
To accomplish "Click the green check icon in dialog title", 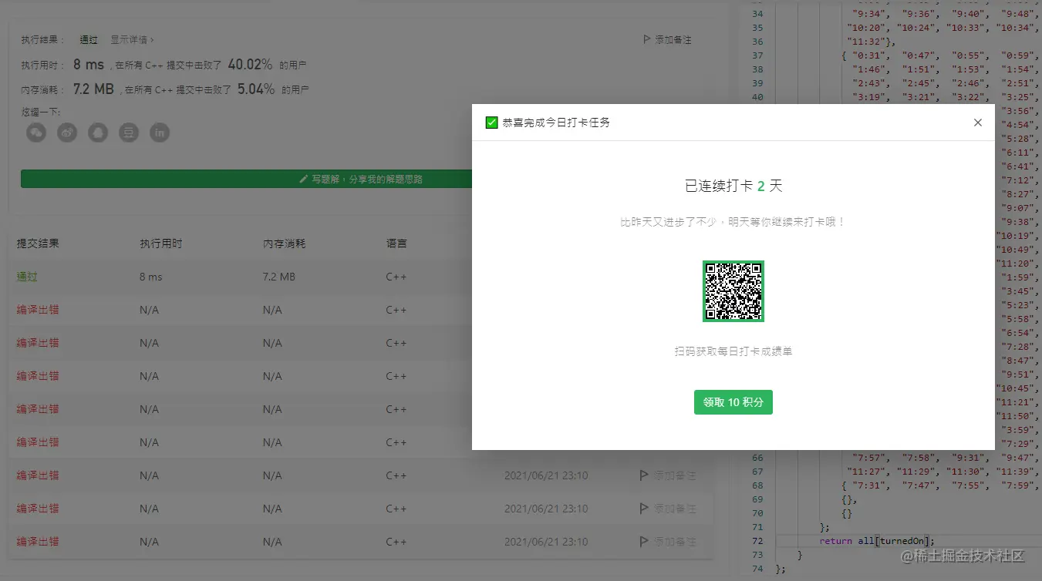I will [491, 123].
